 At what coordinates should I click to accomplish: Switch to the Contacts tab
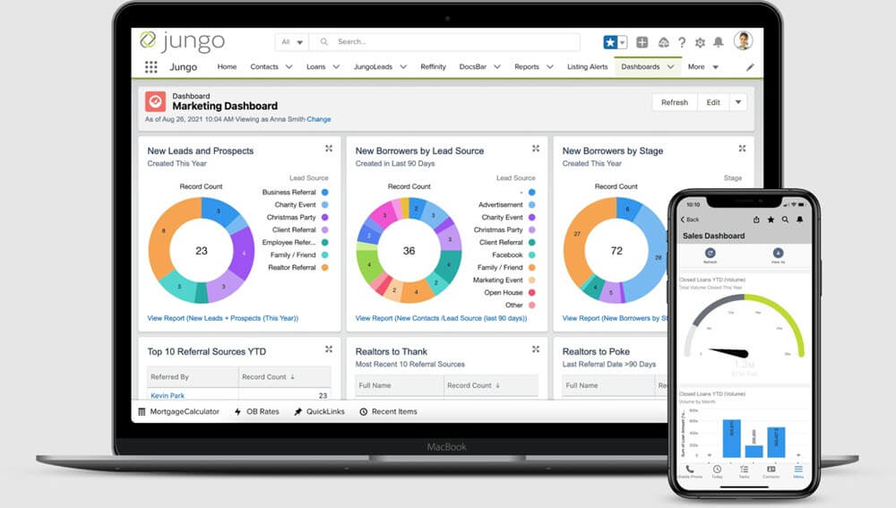pyautogui.click(x=264, y=67)
